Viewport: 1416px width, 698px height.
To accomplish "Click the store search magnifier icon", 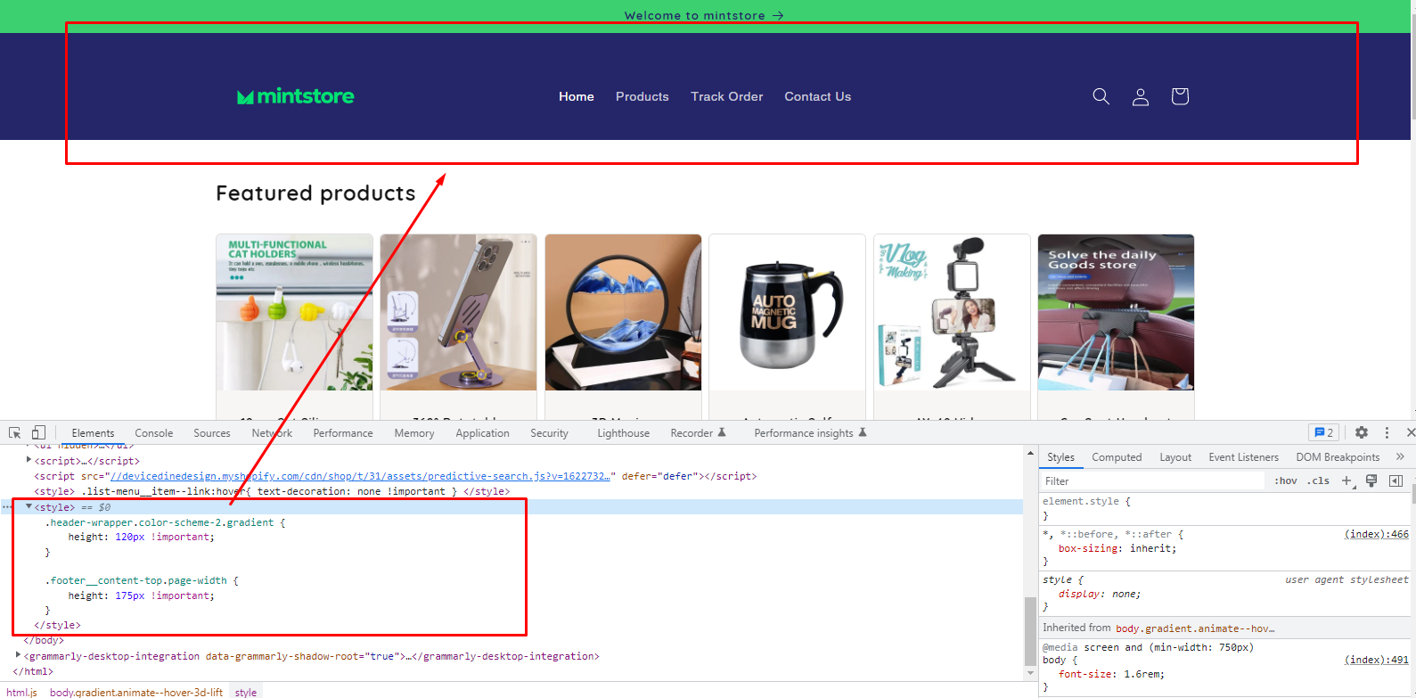I will coord(1101,96).
